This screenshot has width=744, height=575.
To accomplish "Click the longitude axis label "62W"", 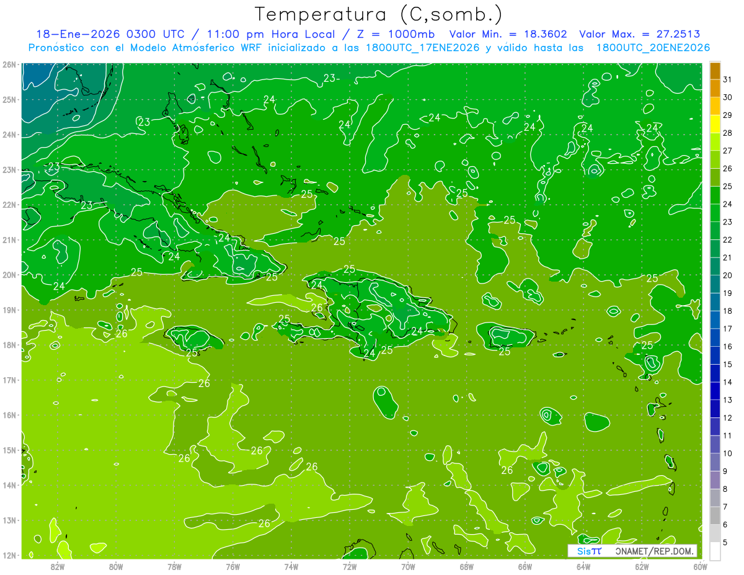I will pos(642,566).
